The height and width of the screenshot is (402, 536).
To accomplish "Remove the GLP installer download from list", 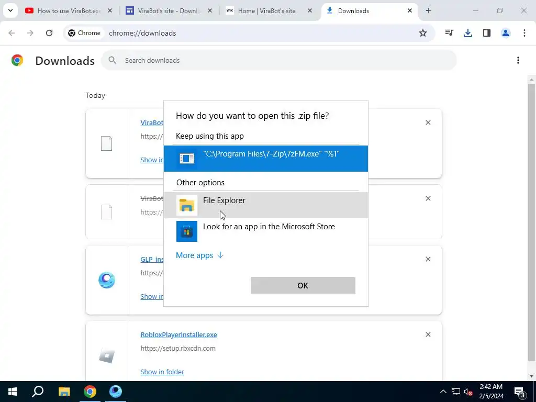I will coord(428,260).
